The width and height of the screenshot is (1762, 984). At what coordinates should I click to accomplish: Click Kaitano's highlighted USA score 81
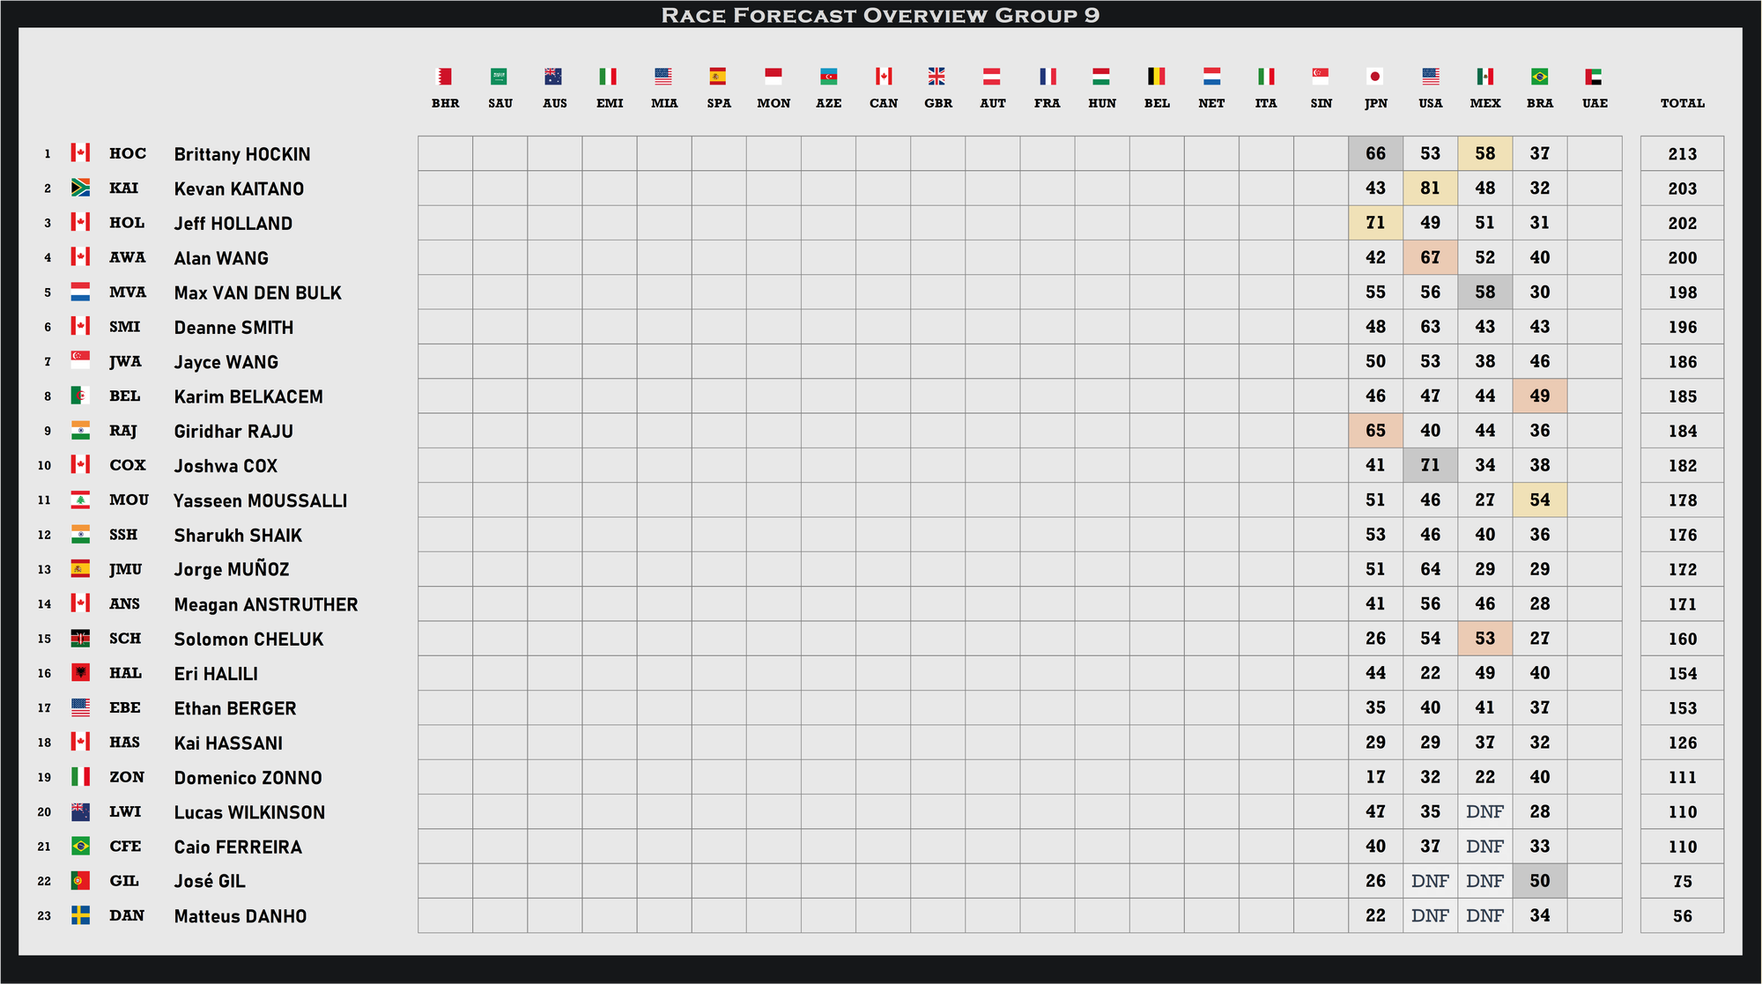pos(1430,188)
